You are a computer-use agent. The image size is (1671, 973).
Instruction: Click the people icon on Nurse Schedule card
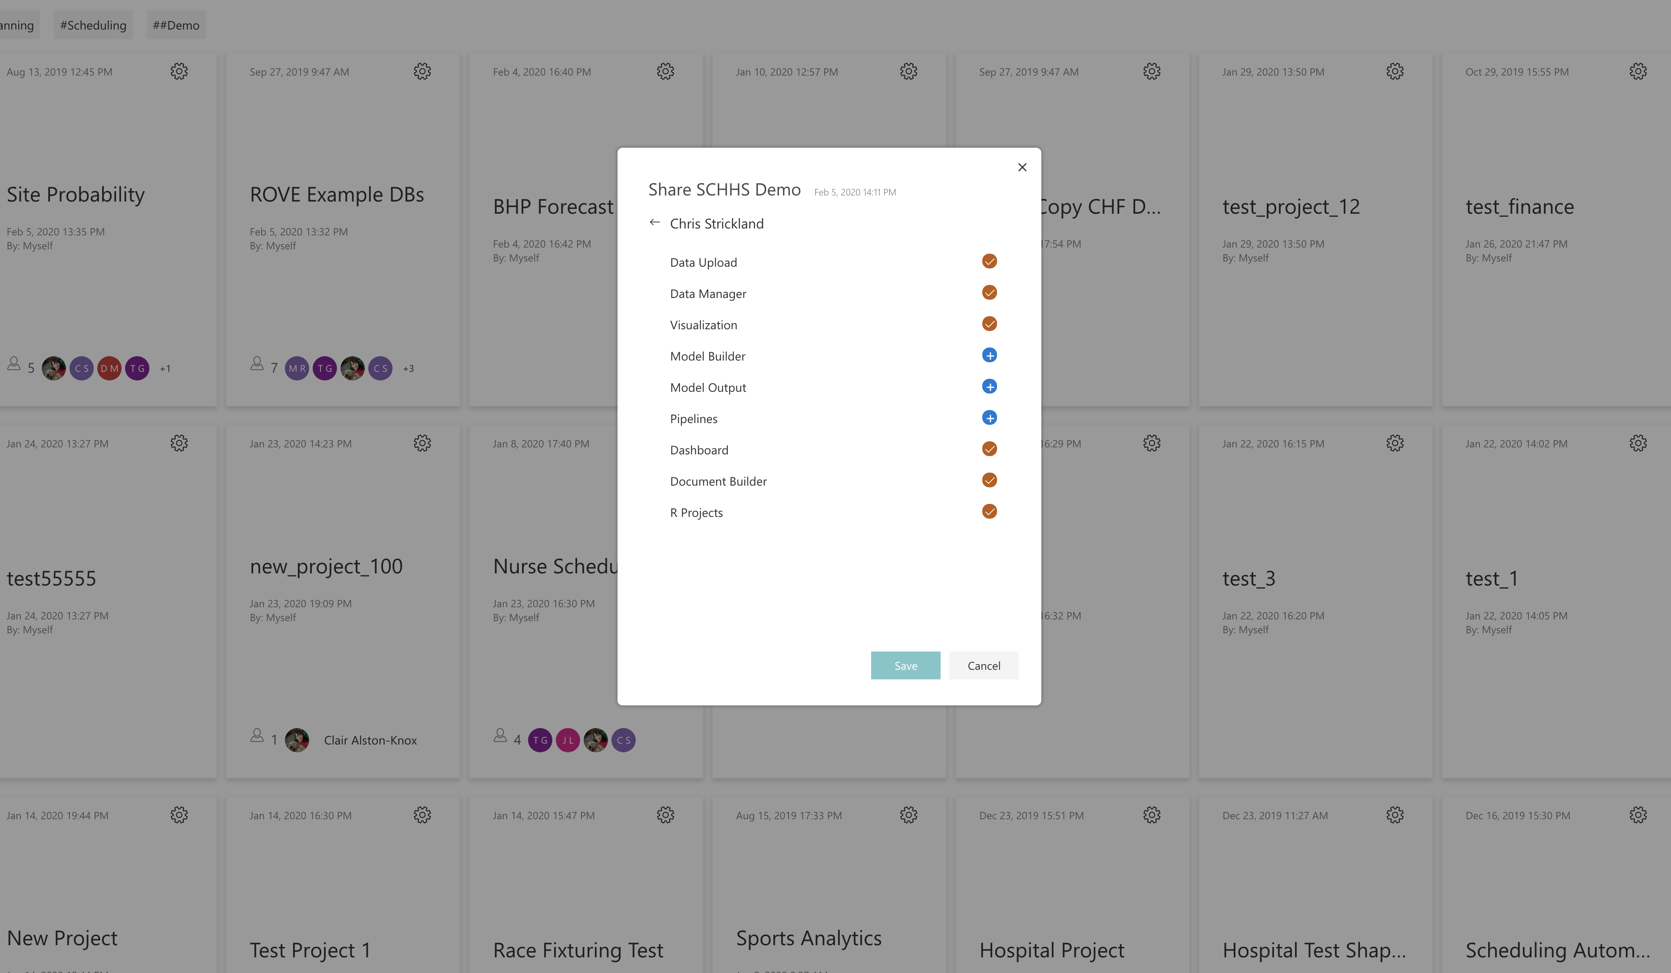click(501, 735)
